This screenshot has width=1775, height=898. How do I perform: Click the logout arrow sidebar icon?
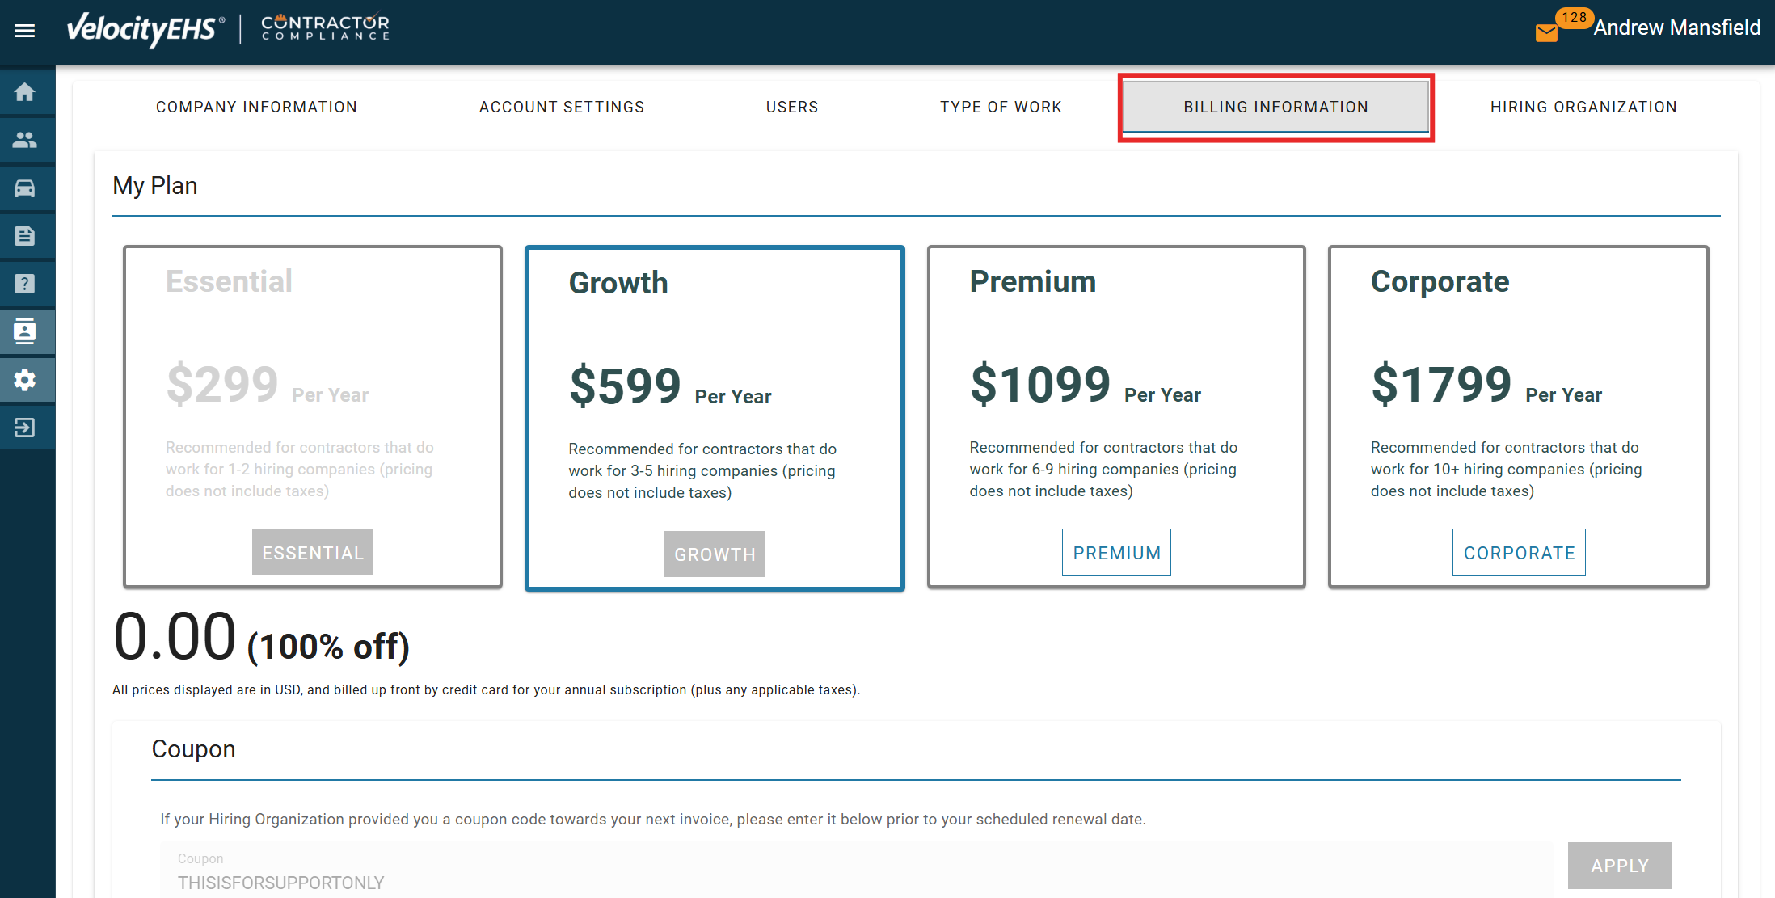click(x=25, y=427)
